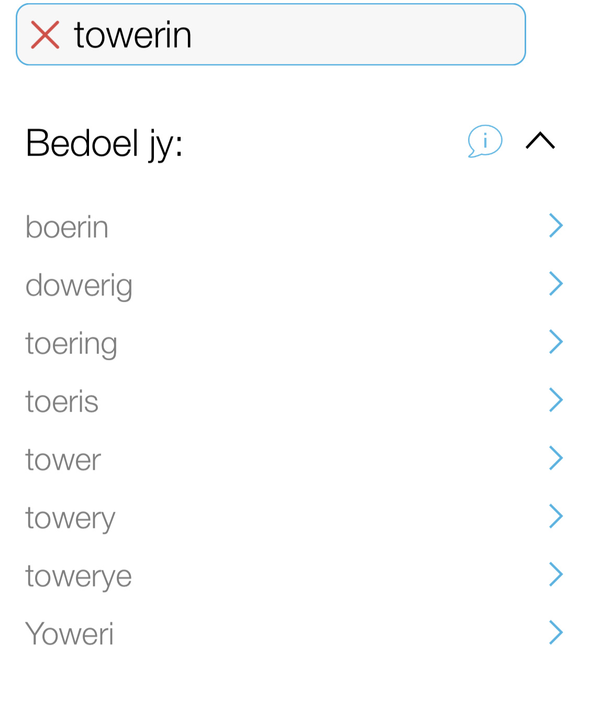Tap the chevron beside "towery"

(x=555, y=516)
